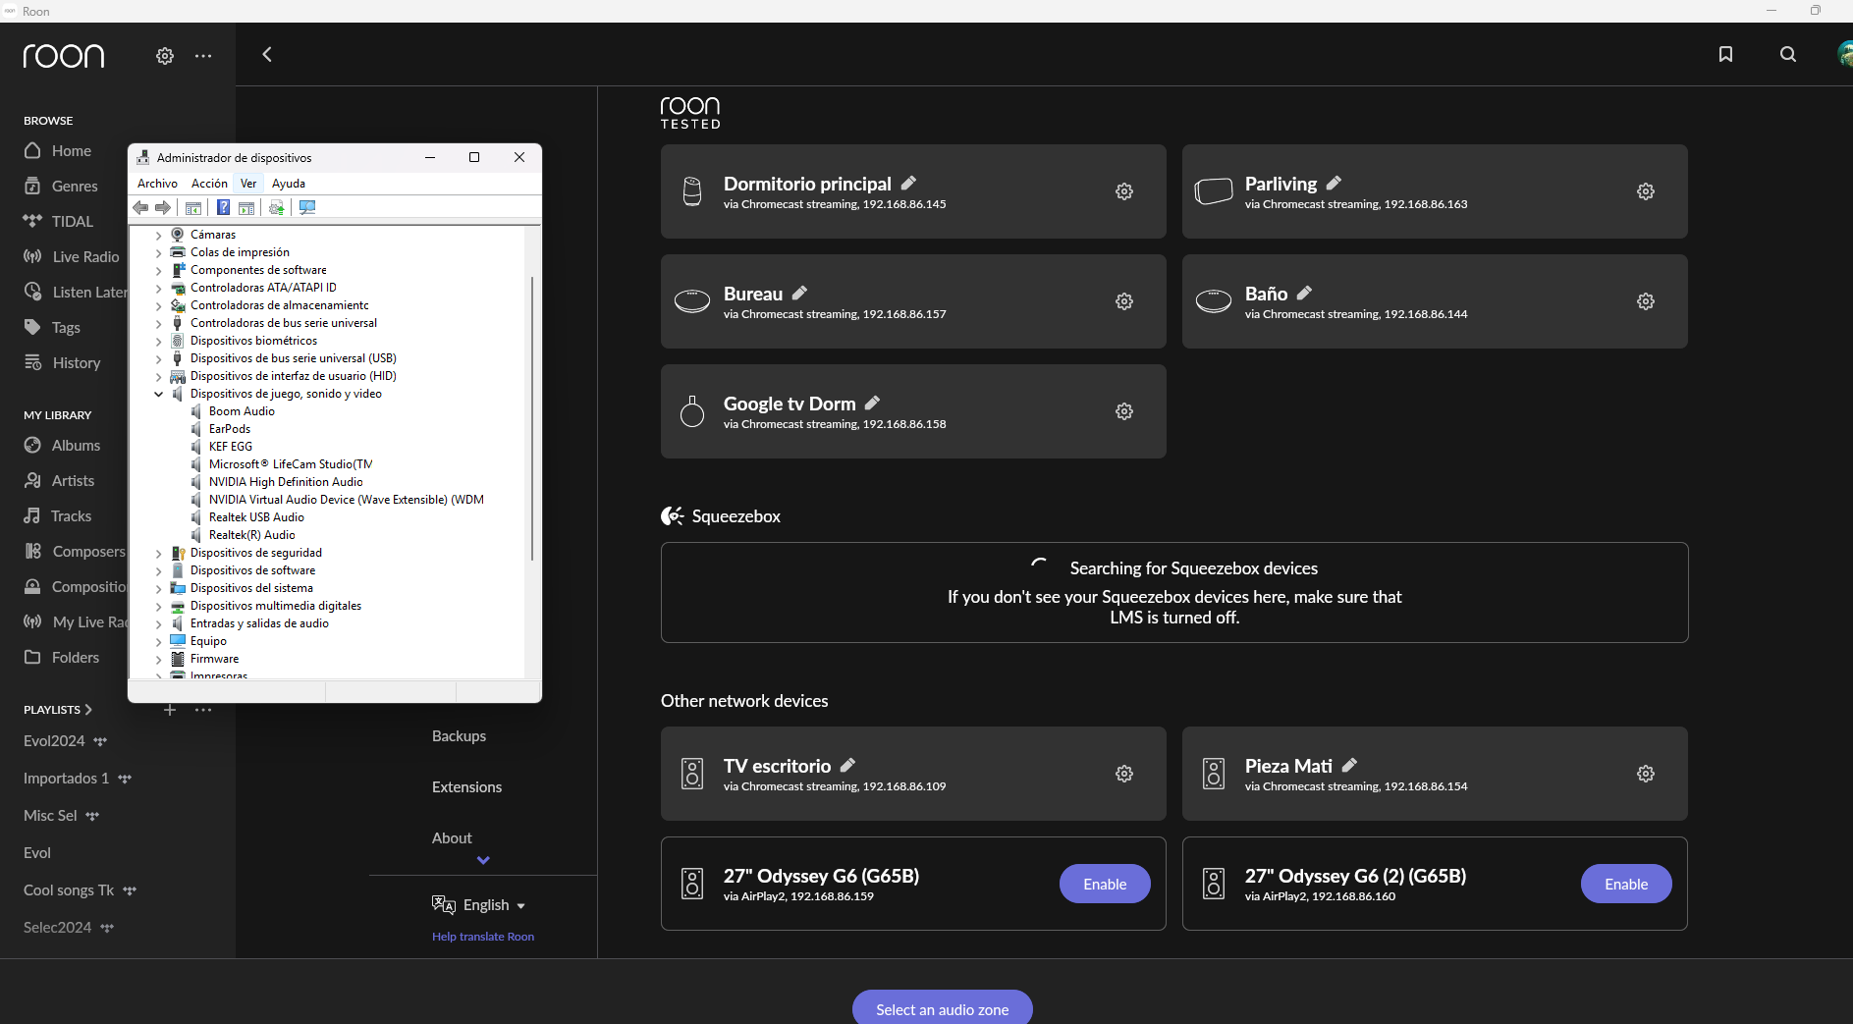Open device settings gear for Parliving

pyautogui.click(x=1646, y=191)
